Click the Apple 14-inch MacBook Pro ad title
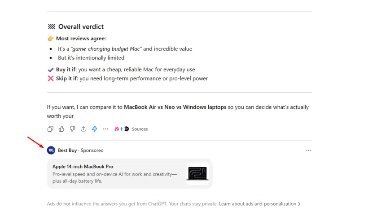Screen dimensions: 377x224 coord(83,167)
